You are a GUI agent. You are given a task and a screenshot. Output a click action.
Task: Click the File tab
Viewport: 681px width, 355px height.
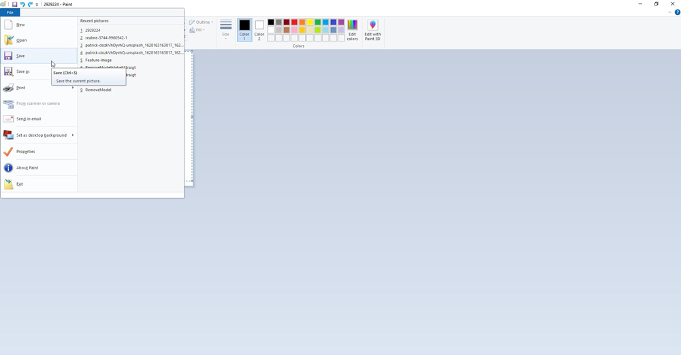pyautogui.click(x=10, y=13)
